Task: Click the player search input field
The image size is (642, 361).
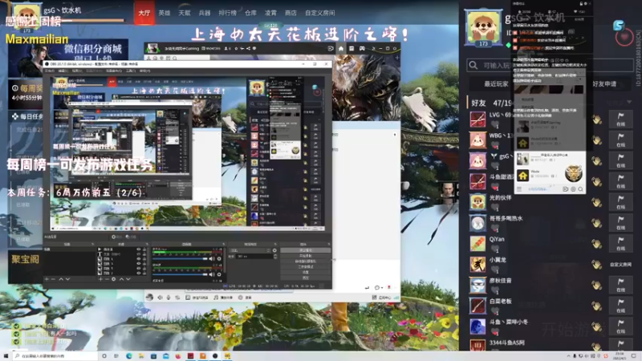Action: pyautogui.click(x=550, y=66)
